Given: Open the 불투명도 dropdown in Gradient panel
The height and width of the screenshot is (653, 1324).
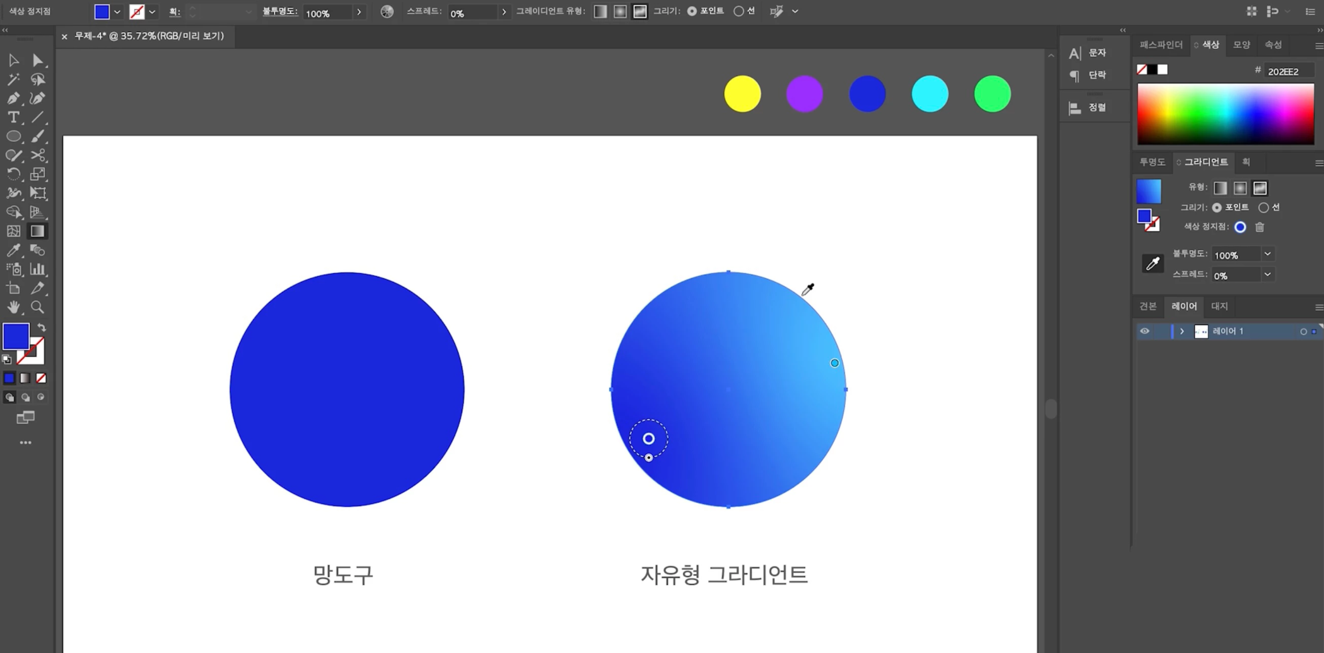Looking at the screenshot, I should (1268, 254).
